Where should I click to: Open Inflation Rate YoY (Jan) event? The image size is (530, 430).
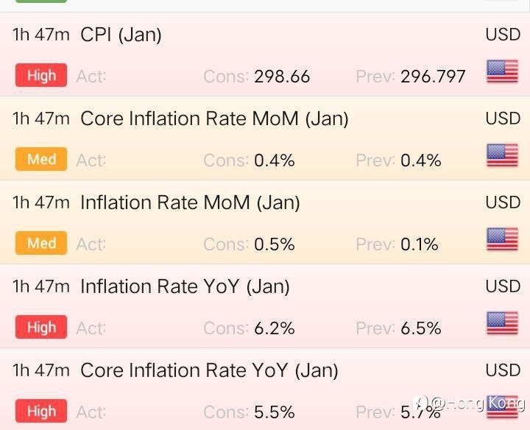[x=265, y=306]
